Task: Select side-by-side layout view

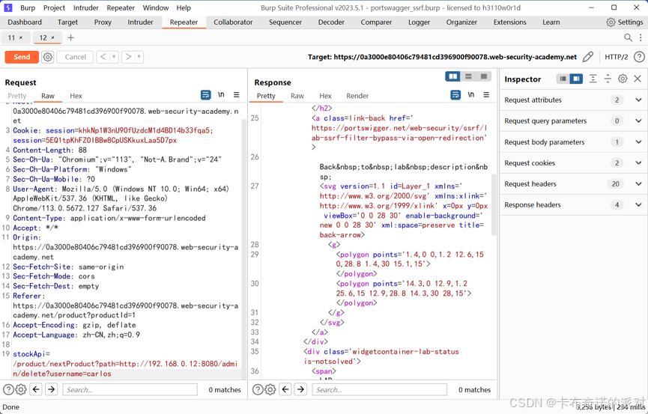Action: pyautogui.click(x=453, y=76)
